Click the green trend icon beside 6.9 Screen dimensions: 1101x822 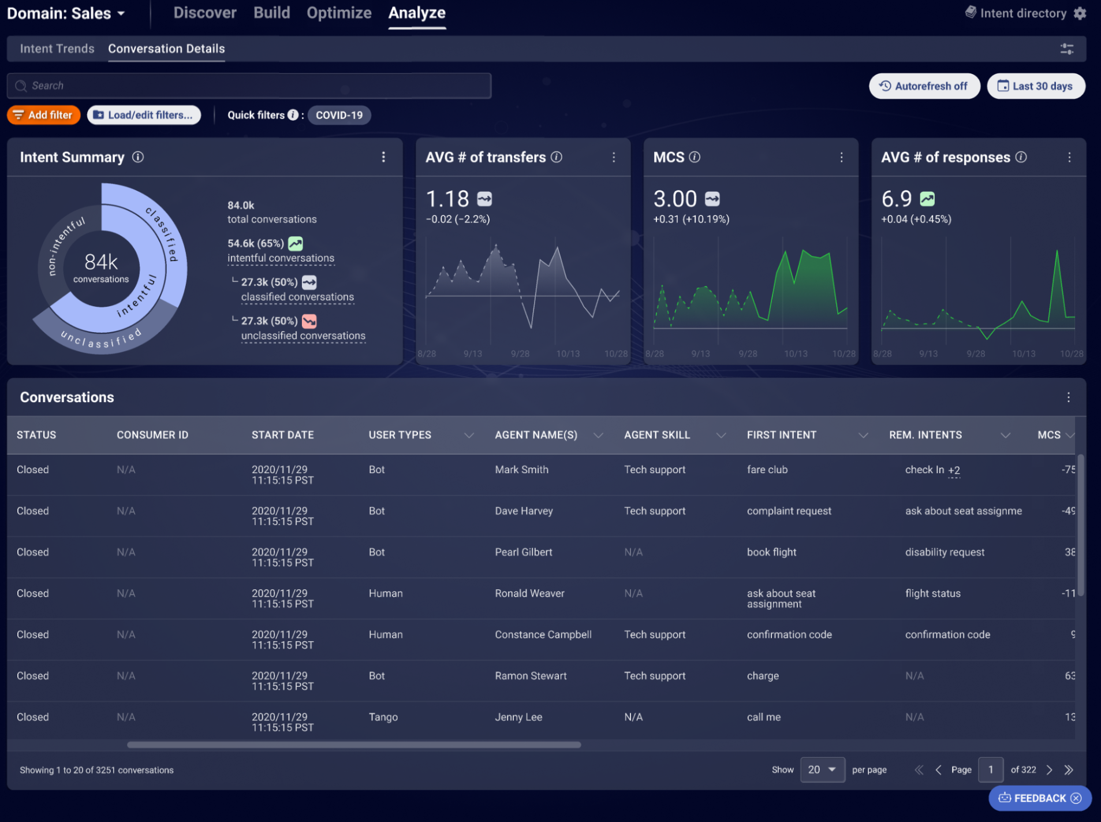(927, 199)
